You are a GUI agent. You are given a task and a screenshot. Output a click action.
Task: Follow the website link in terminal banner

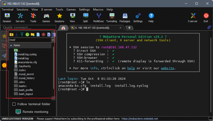pyautogui.click(x=168, y=68)
